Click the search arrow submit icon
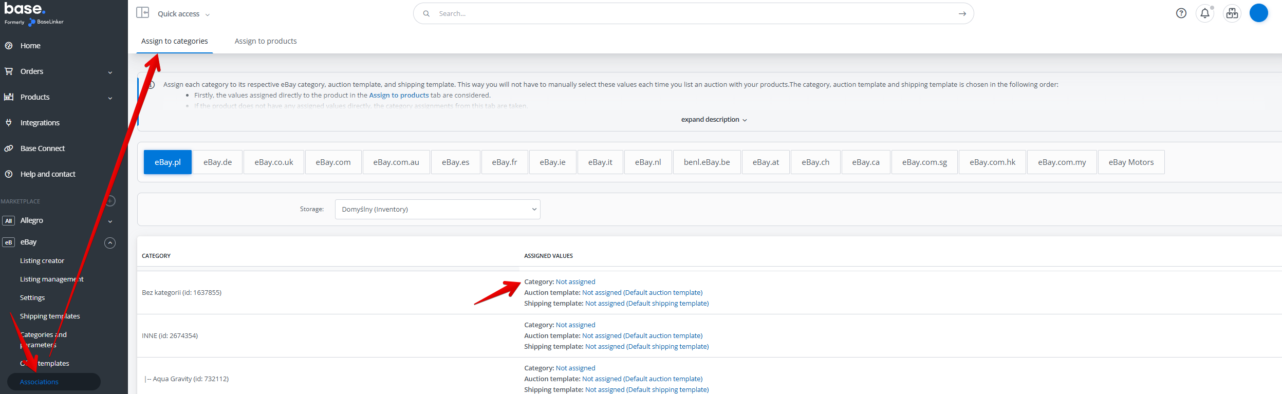This screenshot has width=1282, height=394. coord(962,14)
